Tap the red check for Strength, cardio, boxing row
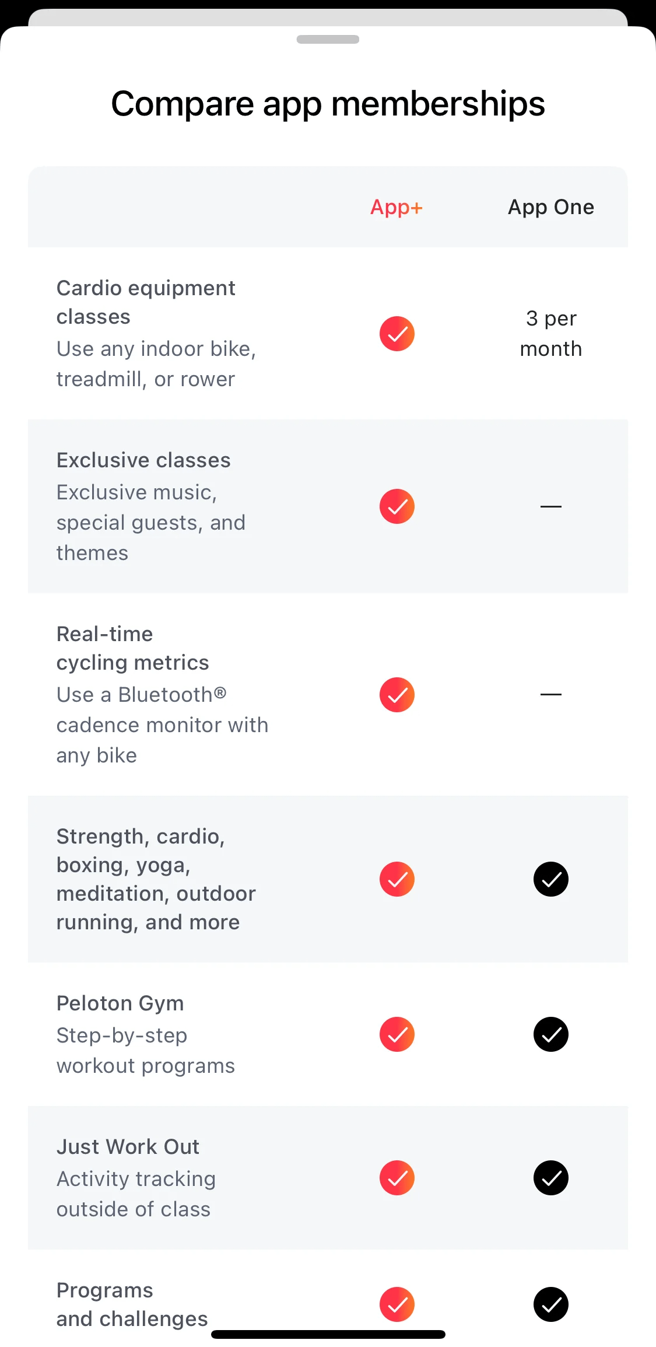This screenshot has width=656, height=1347. tap(397, 879)
